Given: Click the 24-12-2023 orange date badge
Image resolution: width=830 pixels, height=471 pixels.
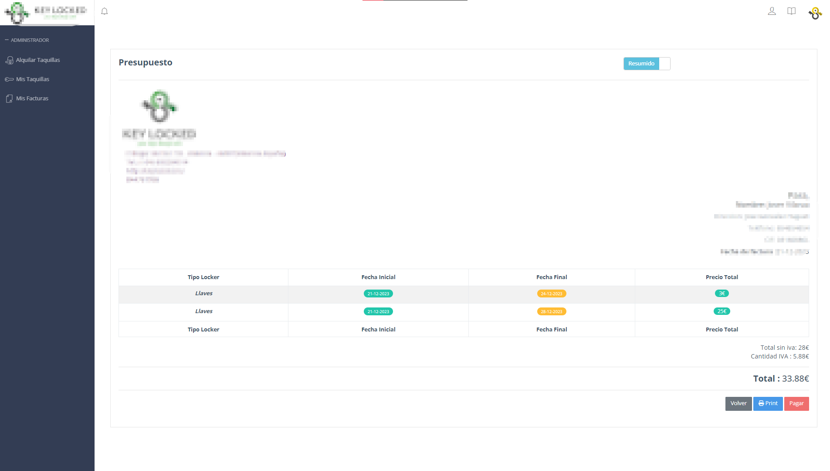Looking at the screenshot, I should pyautogui.click(x=551, y=294).
